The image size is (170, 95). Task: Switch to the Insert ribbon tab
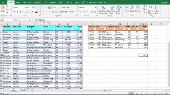tap(18, 2)
